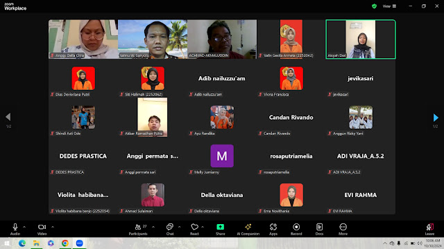Select Ahmad Sulaiman's video thumbnail

click(153, 195)
